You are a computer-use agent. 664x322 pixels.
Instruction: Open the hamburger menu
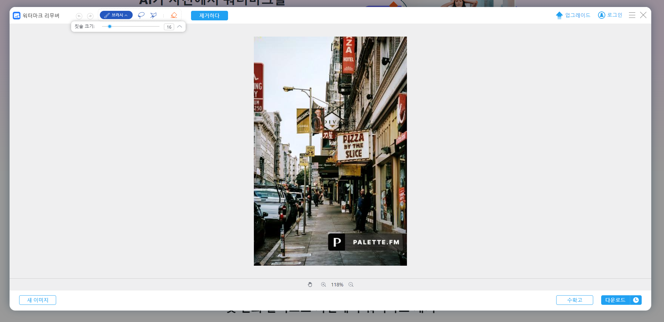tap(632, 15)
